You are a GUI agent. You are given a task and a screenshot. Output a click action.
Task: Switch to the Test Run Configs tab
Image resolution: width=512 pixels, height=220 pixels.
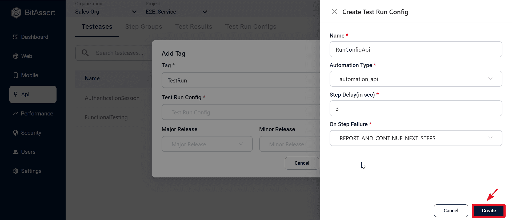[x=251, y=27]
